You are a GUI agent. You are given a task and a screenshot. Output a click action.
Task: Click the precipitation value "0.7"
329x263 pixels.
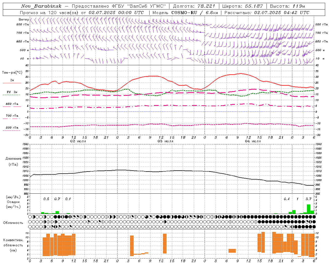(x=57, y=199)
